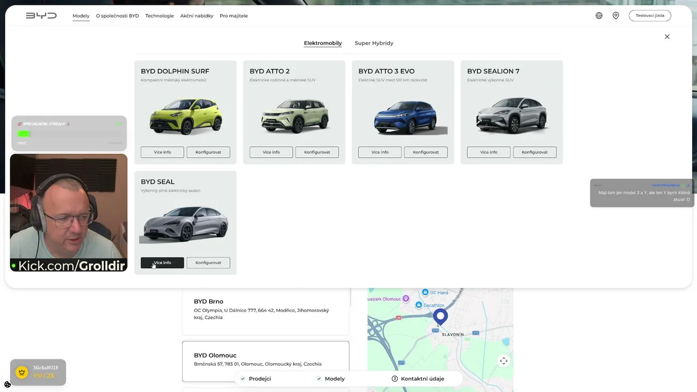697x392 pixels.
Task: Configure the BYD Dolphin Surf
Action: click(208, 152)
